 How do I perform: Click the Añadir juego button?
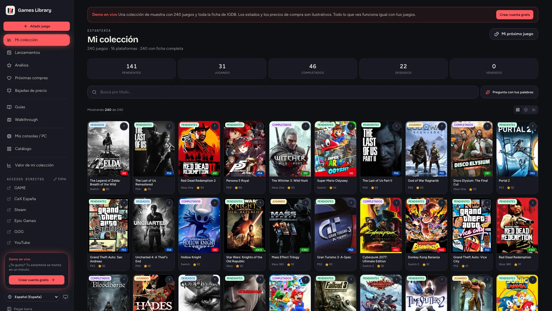(x=37, y=26)
